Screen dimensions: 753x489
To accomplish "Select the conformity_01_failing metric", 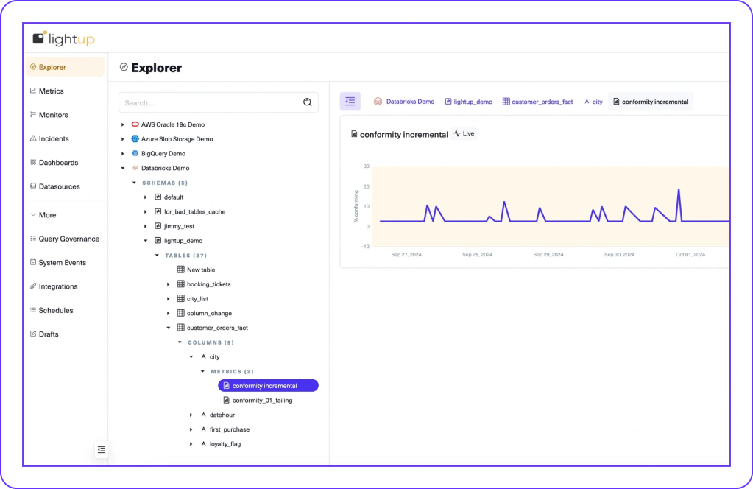I will click(x=264, y=400).
